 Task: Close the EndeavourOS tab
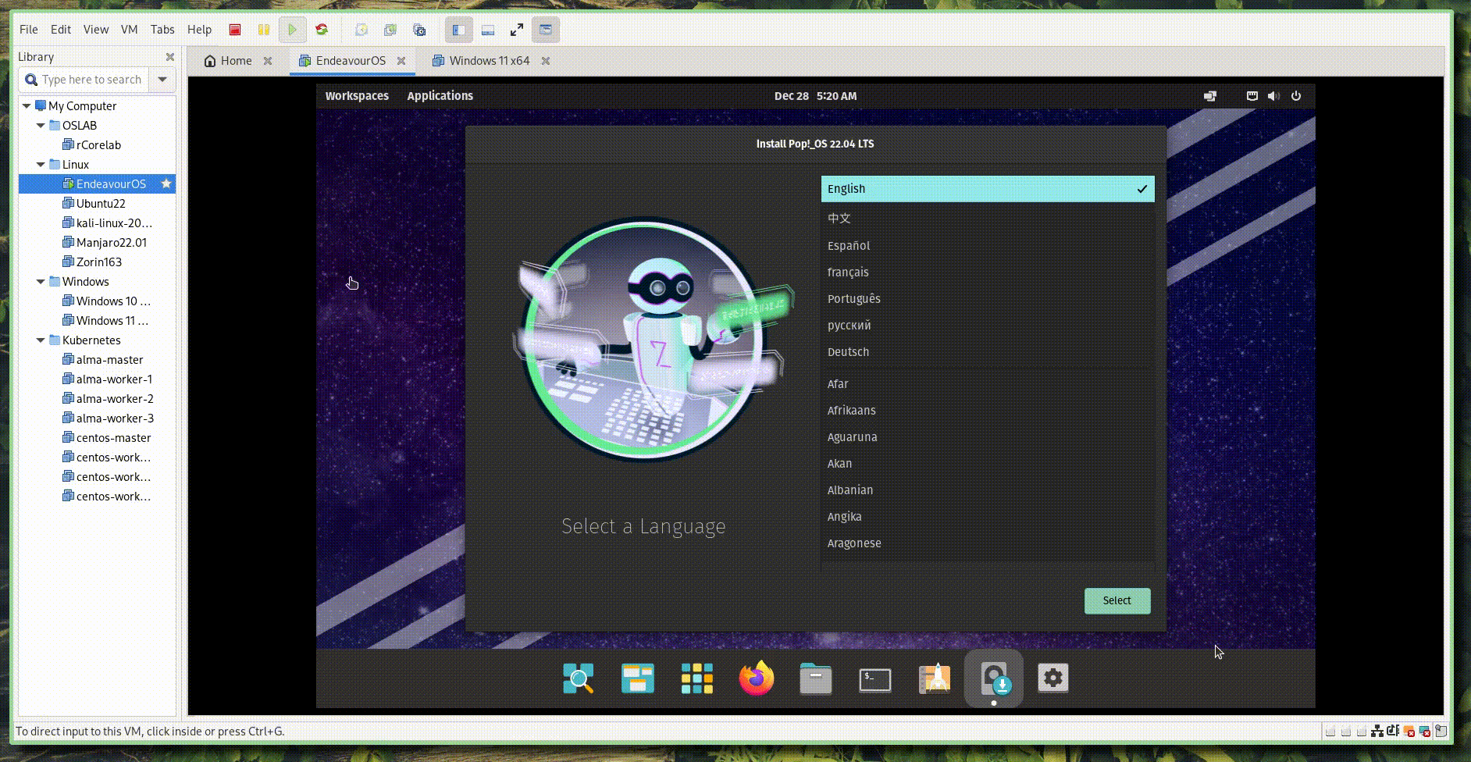401,61
